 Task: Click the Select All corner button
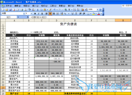tap(3, 20)
